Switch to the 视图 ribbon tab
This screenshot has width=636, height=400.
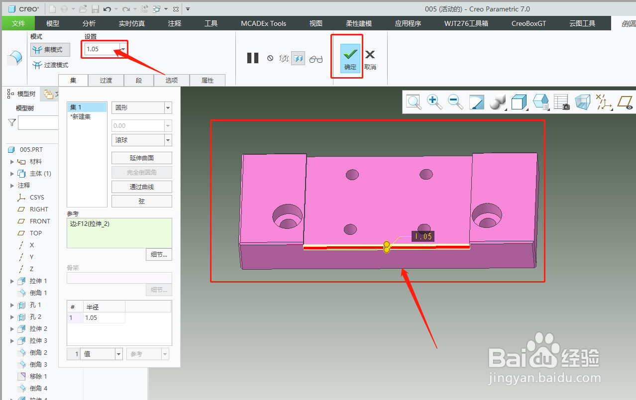click(x=316, y=23)
